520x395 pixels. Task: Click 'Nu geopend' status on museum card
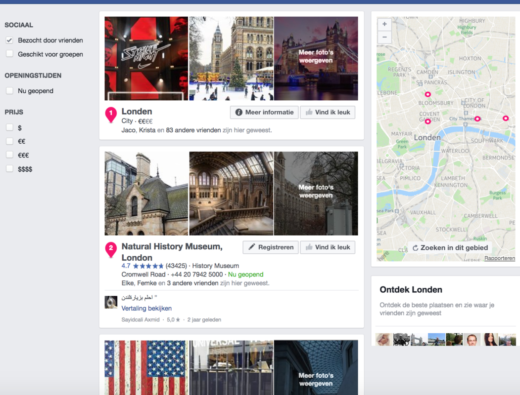tap(245, 275)
